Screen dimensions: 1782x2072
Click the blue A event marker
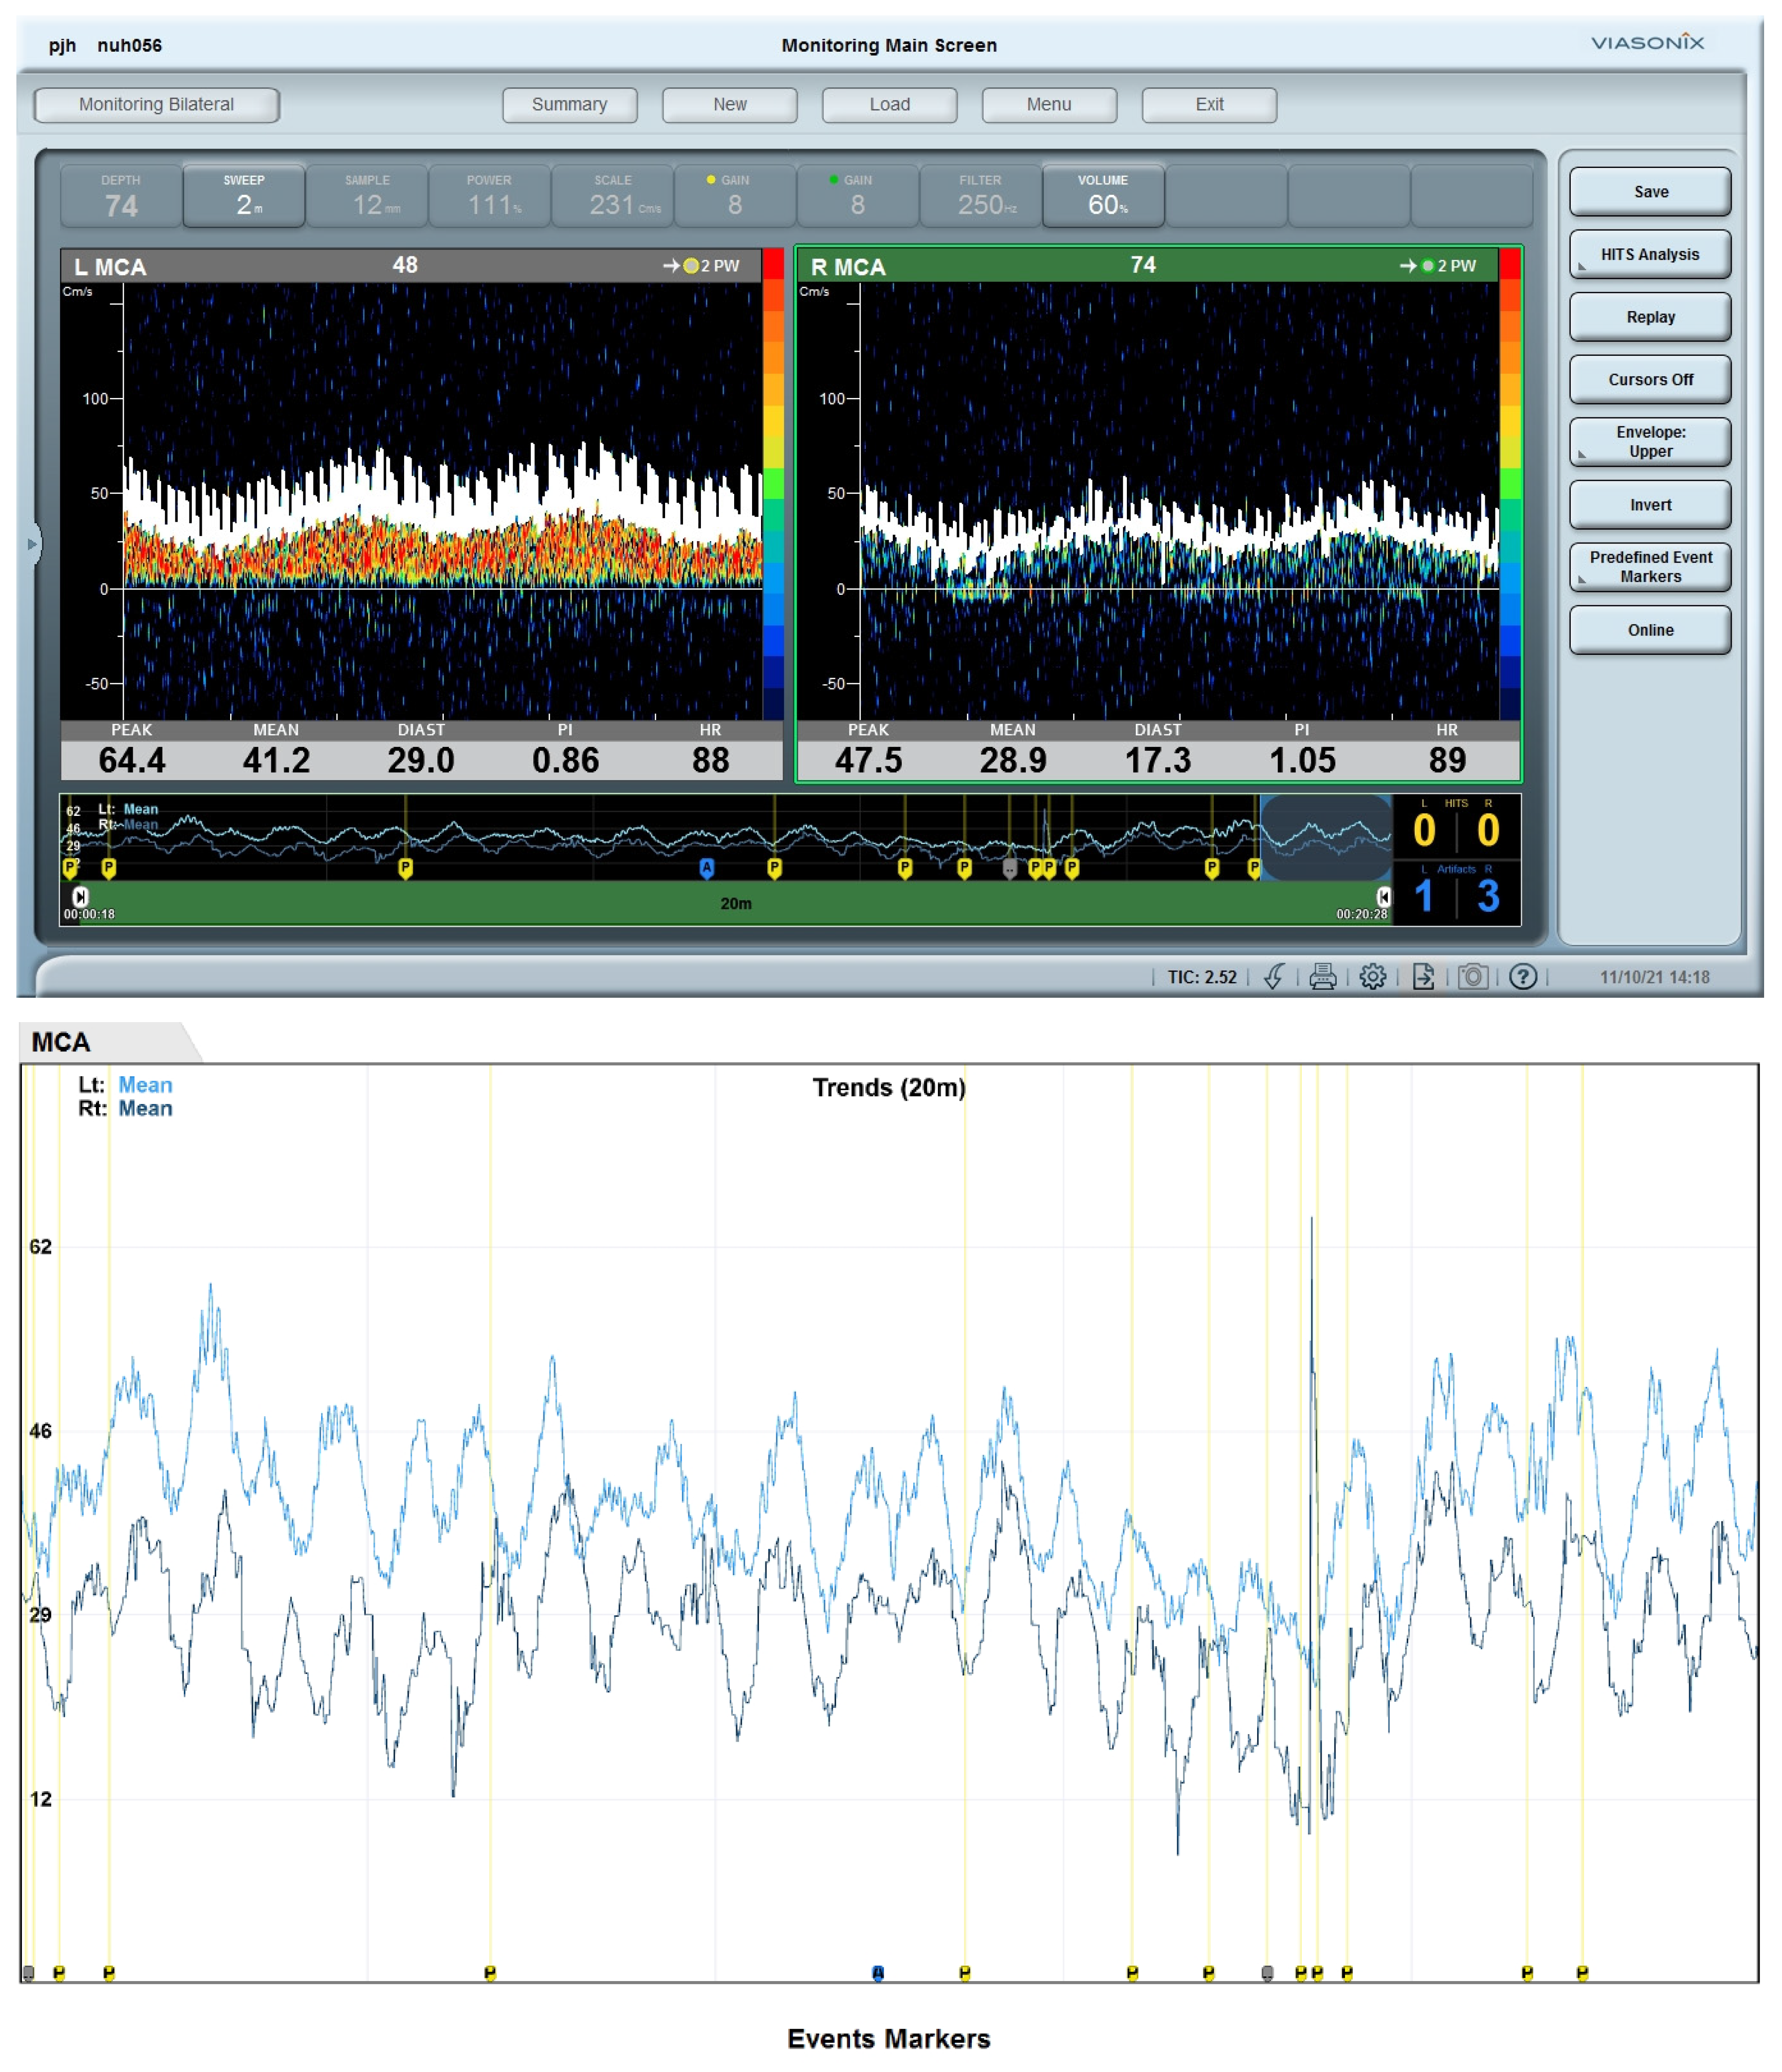[x=706, y=868]
